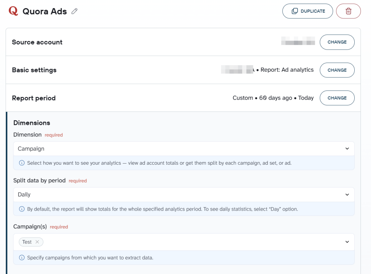Click the Quora logo icon

pos(13,11)
